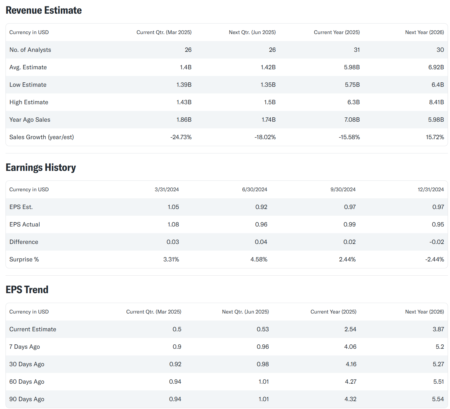Click the 1.43B high estimate

[x=184, y=102]
